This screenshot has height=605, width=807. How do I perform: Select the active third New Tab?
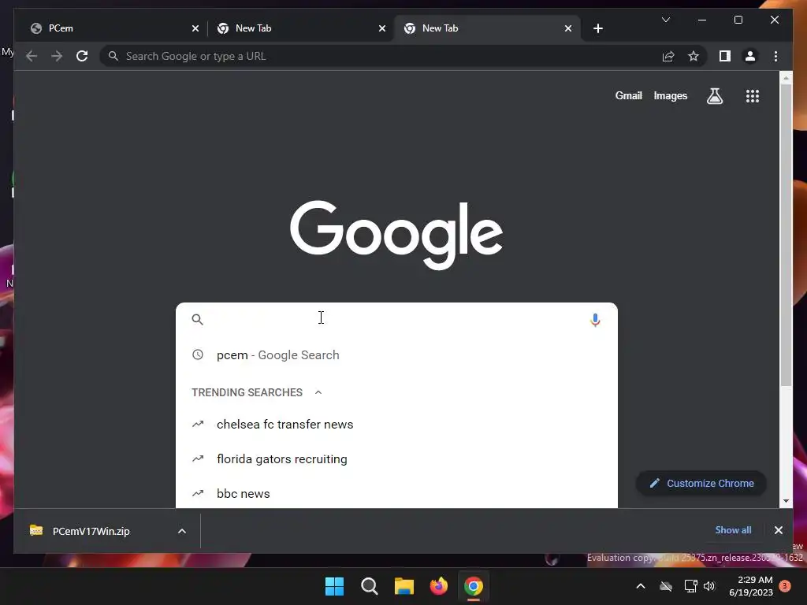click(x=487, y=28)
